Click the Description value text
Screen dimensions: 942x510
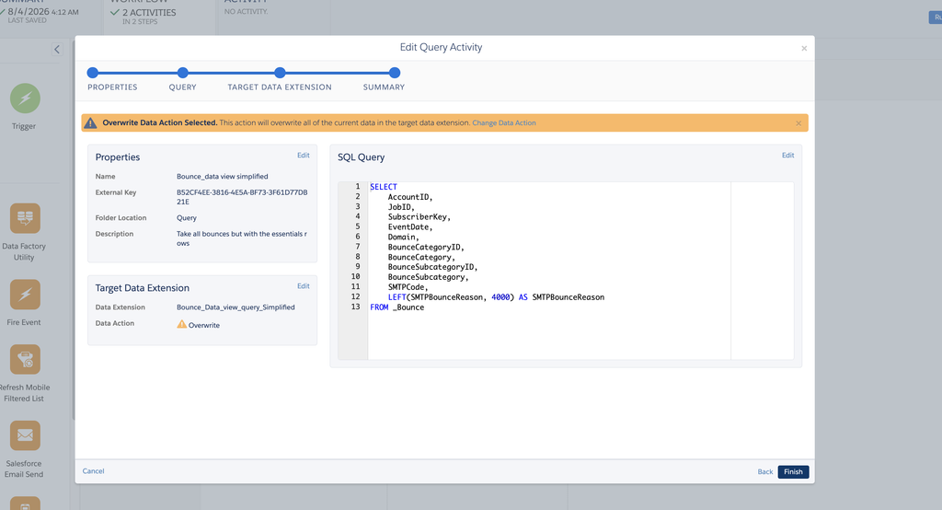coord(242,238)
